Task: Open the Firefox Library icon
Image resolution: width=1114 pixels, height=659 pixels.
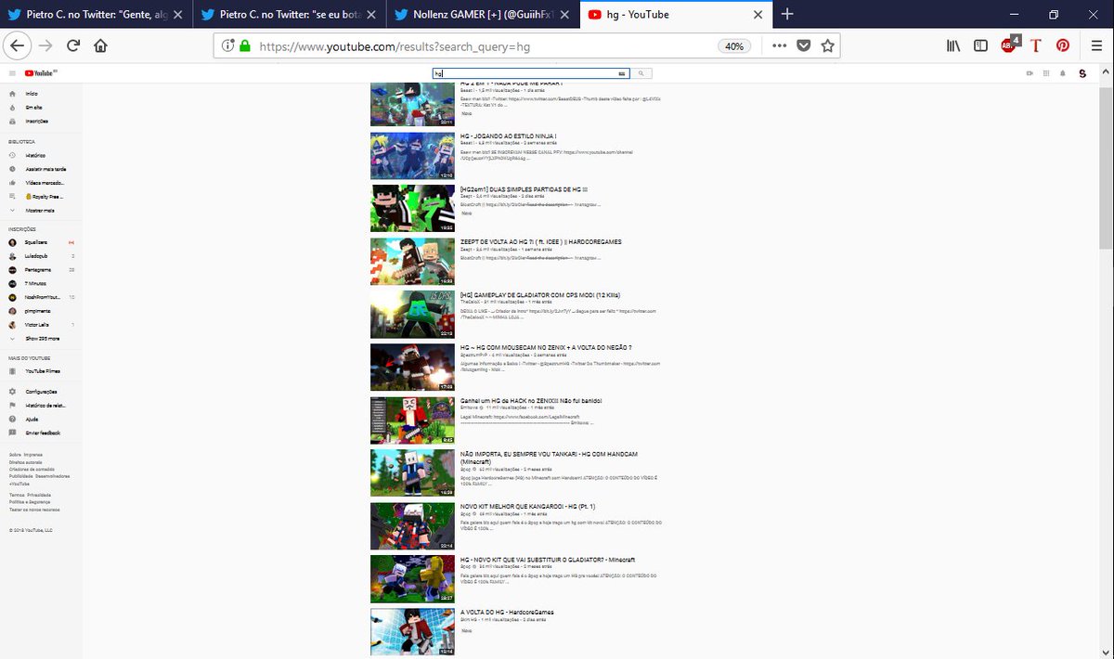Action: [x=953, y=45]
